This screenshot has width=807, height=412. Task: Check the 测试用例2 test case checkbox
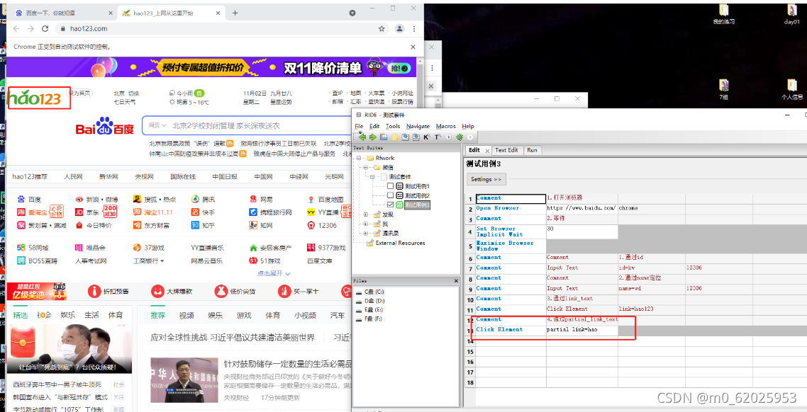[391, 195]
